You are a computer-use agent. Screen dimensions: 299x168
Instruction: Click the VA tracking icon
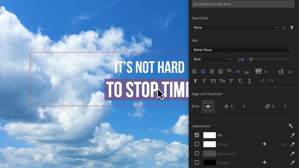coord(258,71)
